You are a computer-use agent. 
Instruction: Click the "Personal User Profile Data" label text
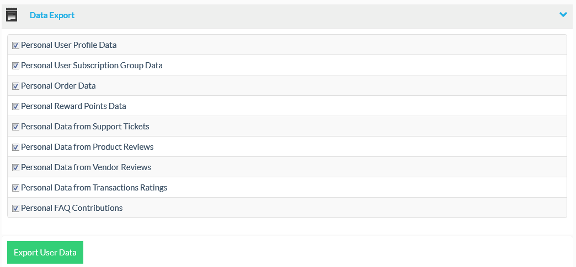pyautogui.click(x=68, y=45)
